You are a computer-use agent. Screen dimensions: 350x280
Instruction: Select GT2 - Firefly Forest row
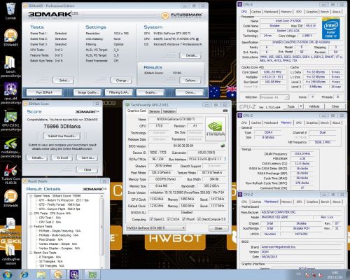tap(59, 204)
